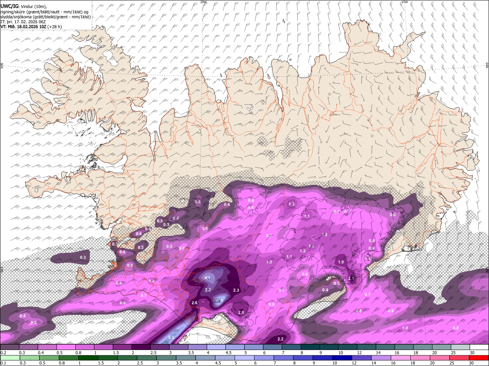Image resolution: width=489 pixels, height=366 pixels.
Task: Pick the light grey 25 swatch on snow scale
Action: pyautogui.click(x=460, y=347)
